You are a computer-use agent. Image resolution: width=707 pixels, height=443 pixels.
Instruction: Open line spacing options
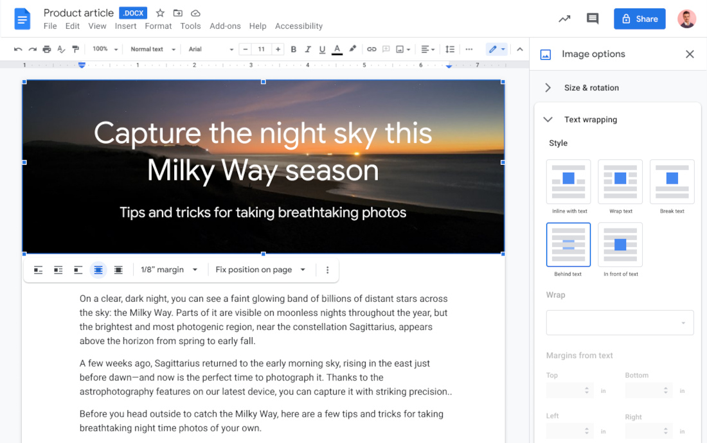click(450, 49)
